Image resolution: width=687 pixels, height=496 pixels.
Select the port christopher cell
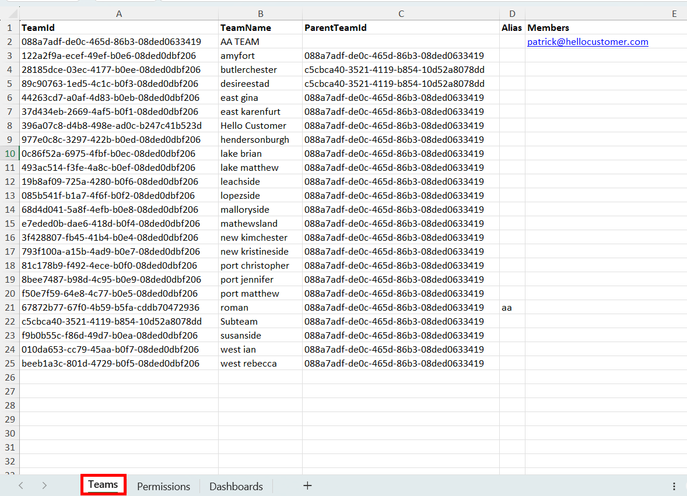click(x=260, y=266)
